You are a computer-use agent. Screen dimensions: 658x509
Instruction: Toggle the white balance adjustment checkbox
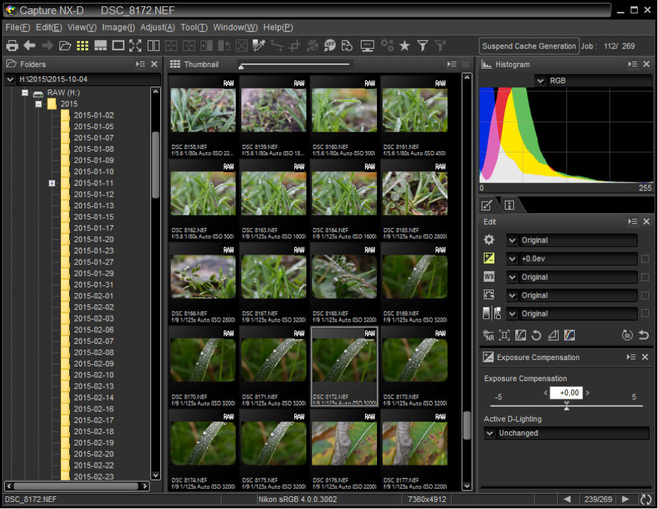point(645,277)
